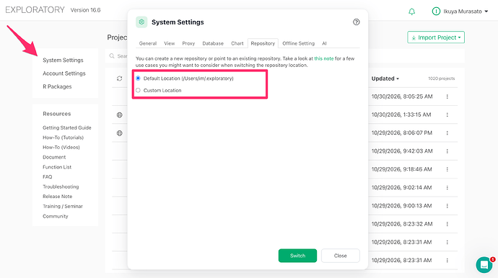Open R Packages in sidebar

pos(57,86)
